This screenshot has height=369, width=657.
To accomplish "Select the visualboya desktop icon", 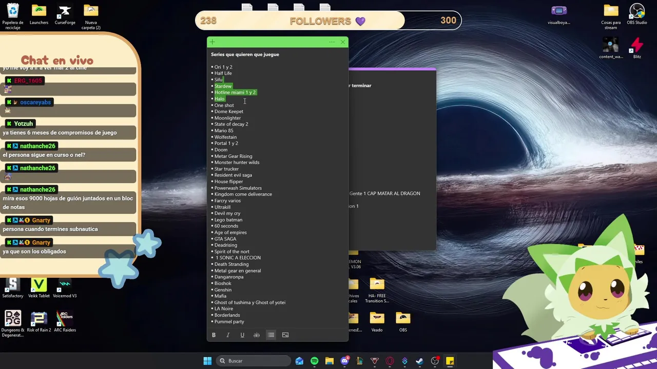I will pos(559,14).
